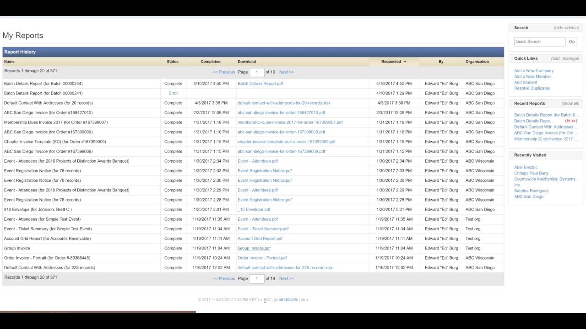This screenshot has width=586, height=329.
Task: Open Add Student quick link
Action: (526, 83)
